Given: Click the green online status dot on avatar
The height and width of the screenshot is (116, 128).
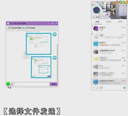Looking at the screenshot, I should [x=99, y=13].
